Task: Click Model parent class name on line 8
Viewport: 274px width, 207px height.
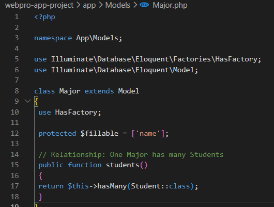Action: [129, 91]
